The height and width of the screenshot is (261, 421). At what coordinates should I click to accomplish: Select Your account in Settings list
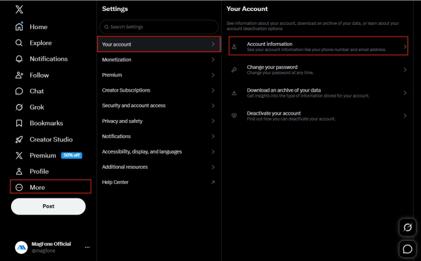click(159, 44)
